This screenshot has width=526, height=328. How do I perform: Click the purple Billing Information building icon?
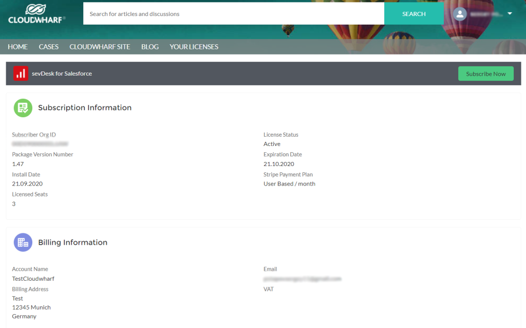(23, 243)
